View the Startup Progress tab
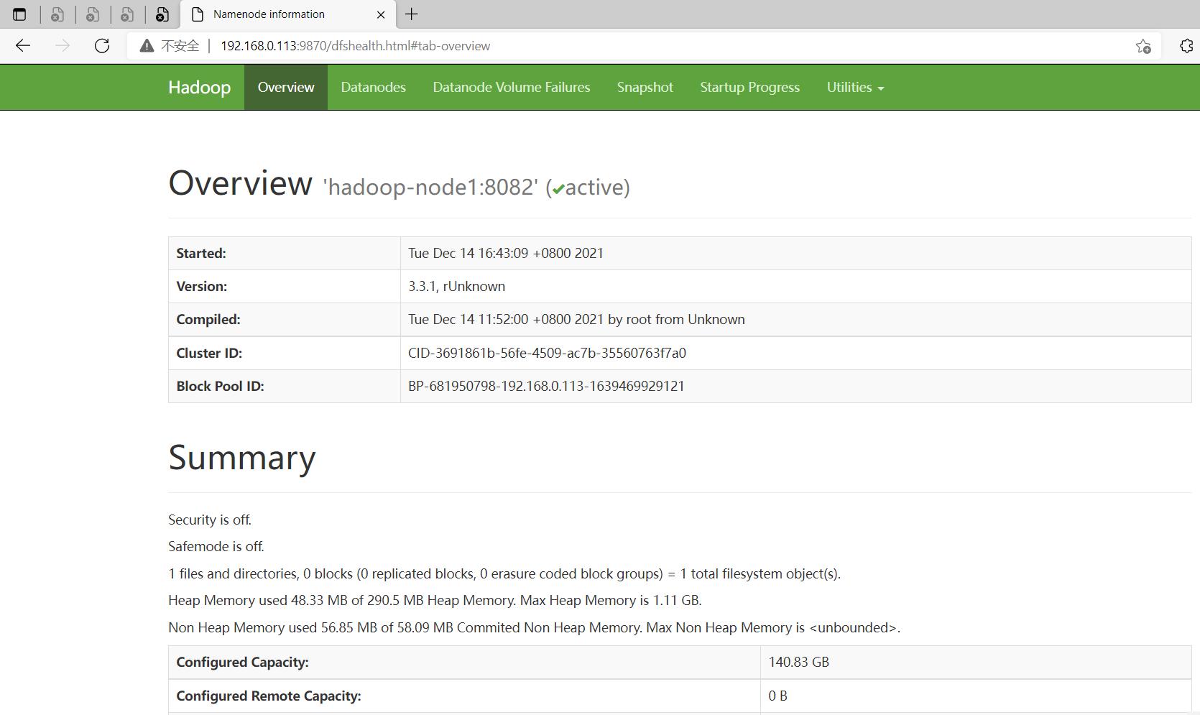Image resolution: width=1200 pixels, height=715 pixels. (x=749, y=87)
